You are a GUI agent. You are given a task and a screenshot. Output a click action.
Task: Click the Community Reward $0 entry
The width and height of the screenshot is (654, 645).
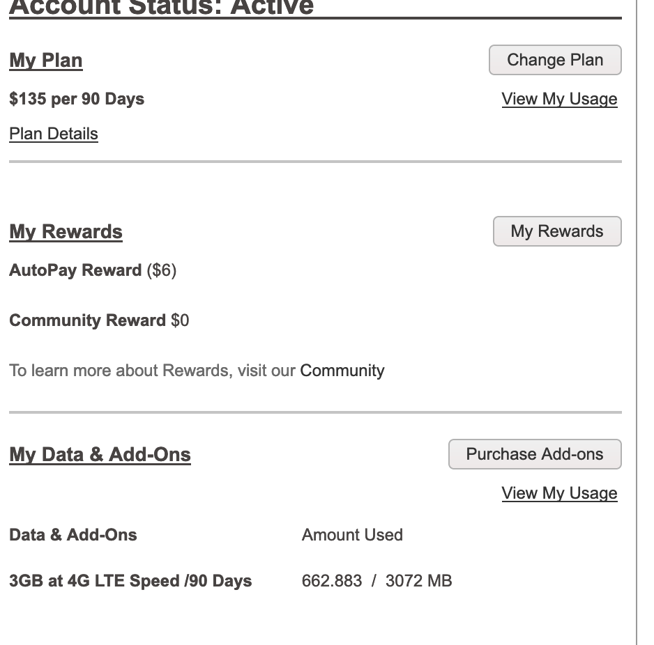click(98, 320)
